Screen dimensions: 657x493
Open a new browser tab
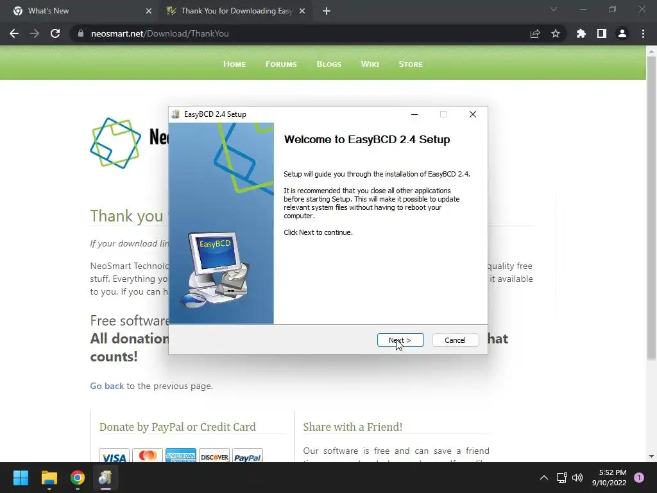[327, 12]
